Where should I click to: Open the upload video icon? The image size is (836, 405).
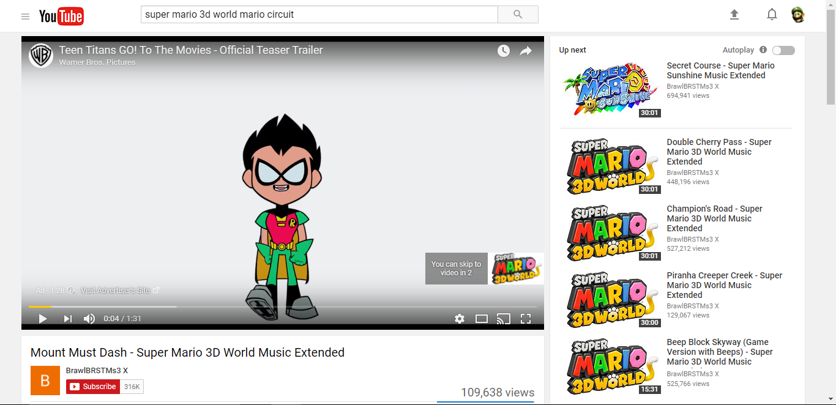point(734,15)
